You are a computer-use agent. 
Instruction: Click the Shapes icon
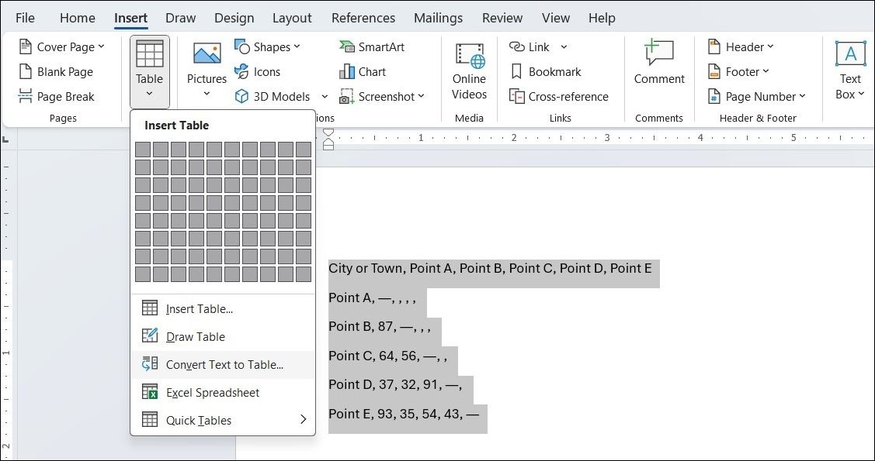click(x=242, y=46)
